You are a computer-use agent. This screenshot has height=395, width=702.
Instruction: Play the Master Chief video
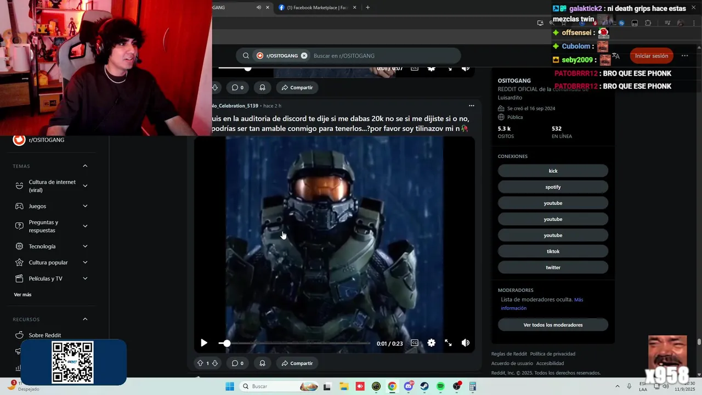pos(203,343)
